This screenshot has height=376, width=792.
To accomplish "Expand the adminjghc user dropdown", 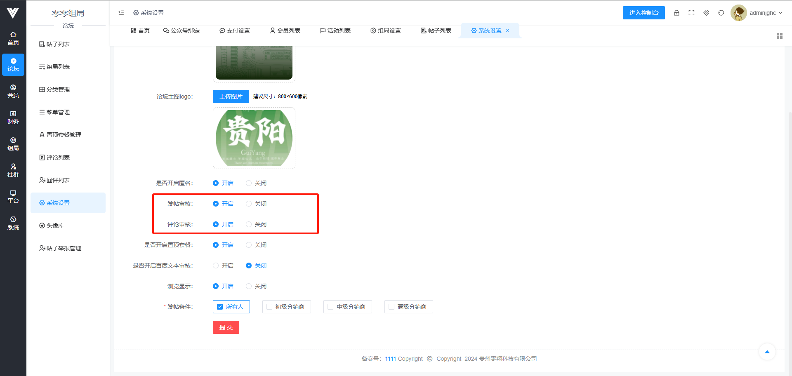I will (x=765, y=13).
